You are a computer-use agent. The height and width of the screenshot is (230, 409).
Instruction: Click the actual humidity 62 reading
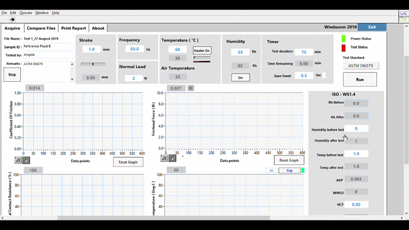[240, 66]
